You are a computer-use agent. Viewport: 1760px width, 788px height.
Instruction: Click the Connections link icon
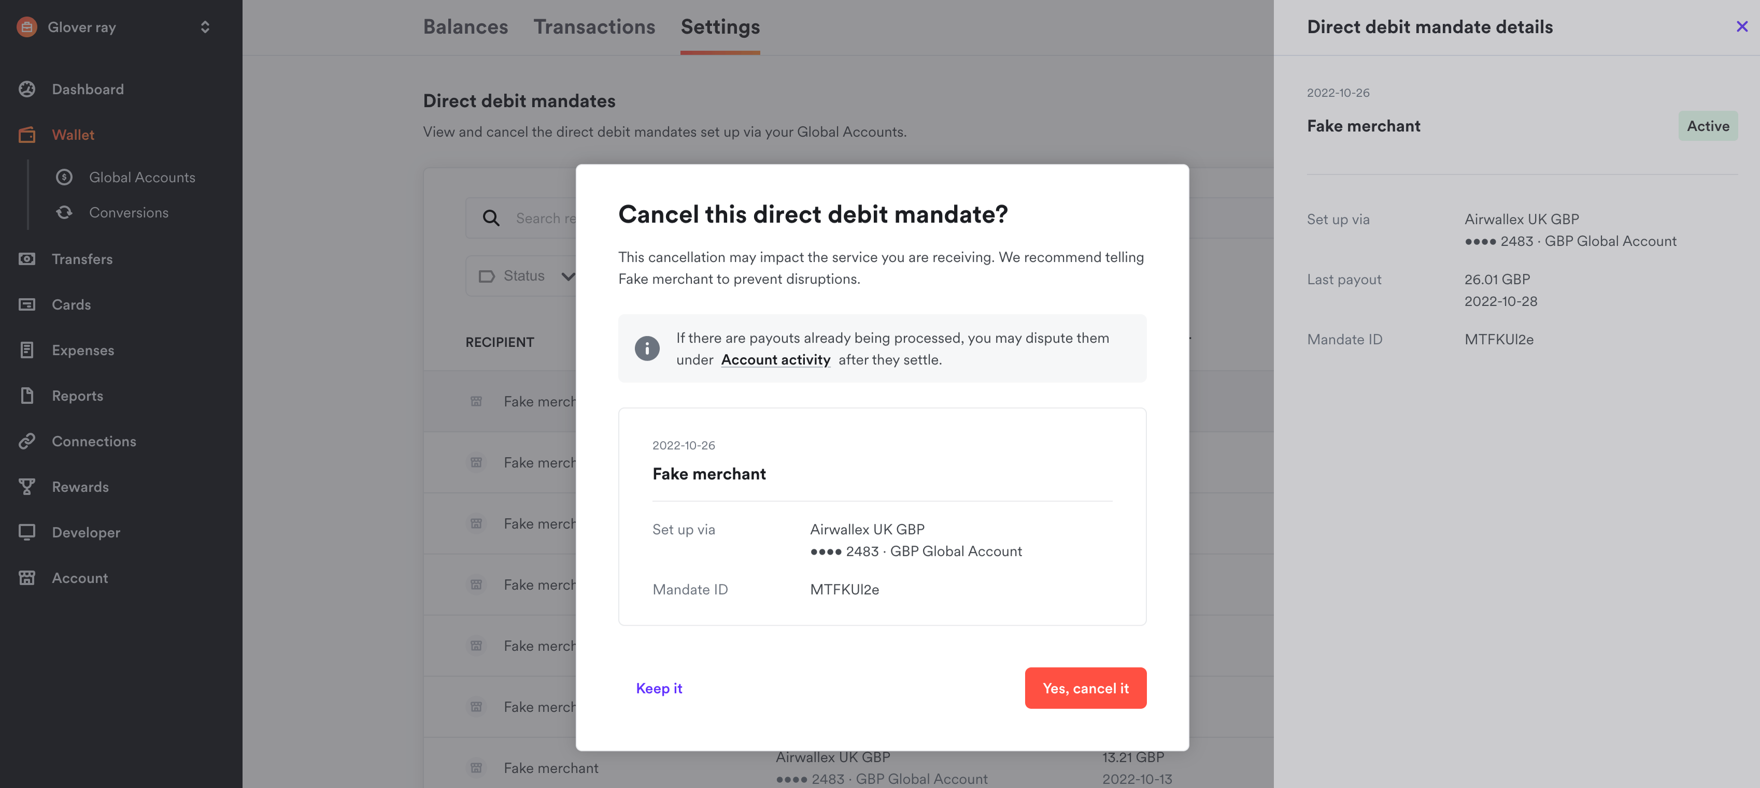(27, 441)
